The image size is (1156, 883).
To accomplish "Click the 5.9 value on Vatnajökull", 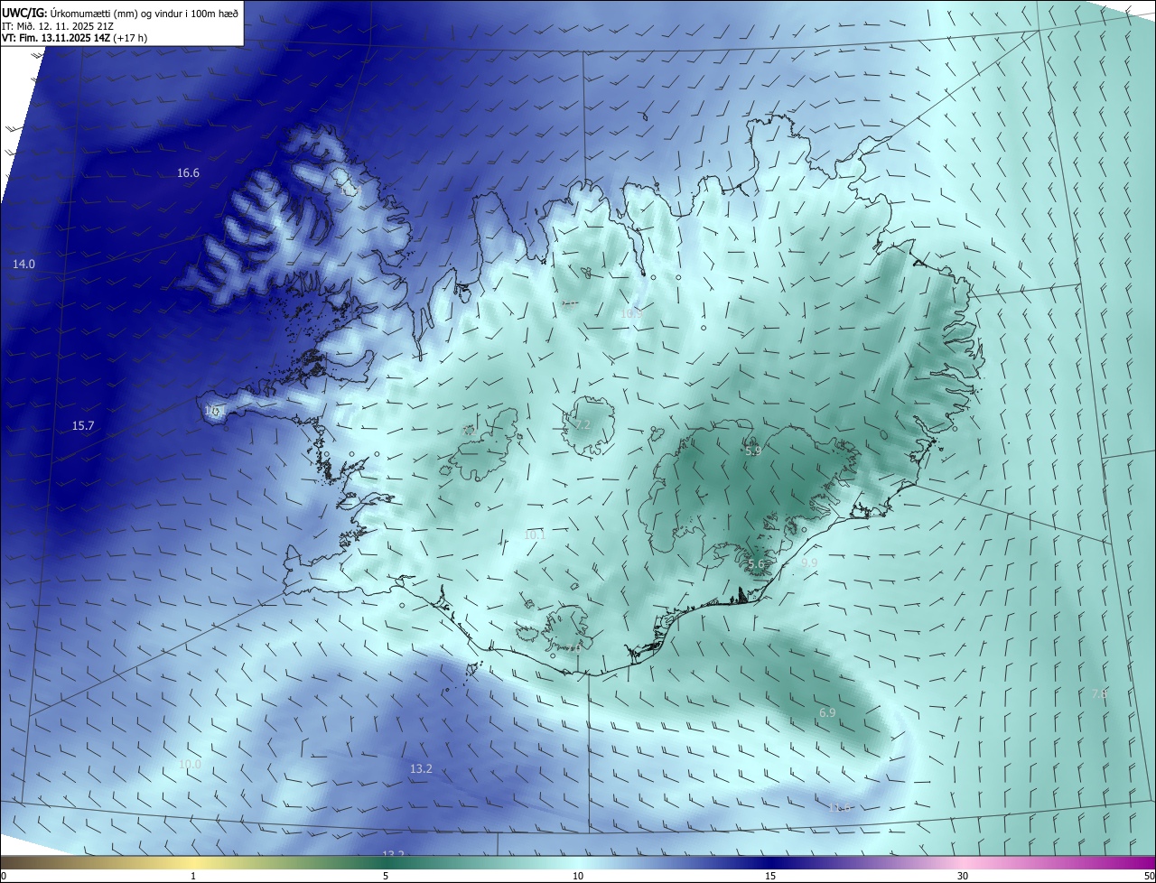I will click(x=753, y=450).
